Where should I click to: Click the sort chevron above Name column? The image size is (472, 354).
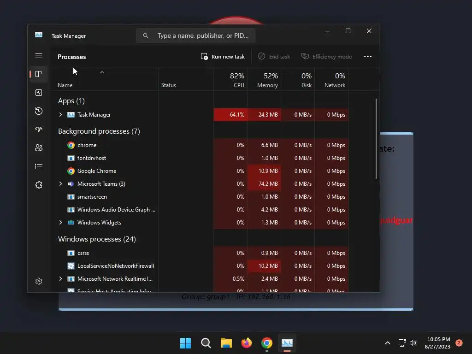tap(102, 72)
